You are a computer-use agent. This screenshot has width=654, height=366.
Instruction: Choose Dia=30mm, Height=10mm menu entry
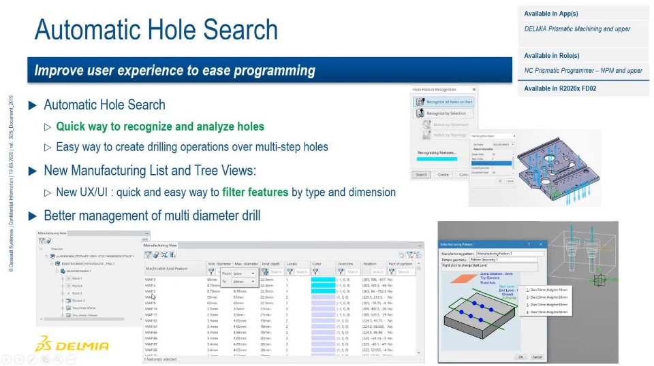pyautogui.click(x=547, y=289)
